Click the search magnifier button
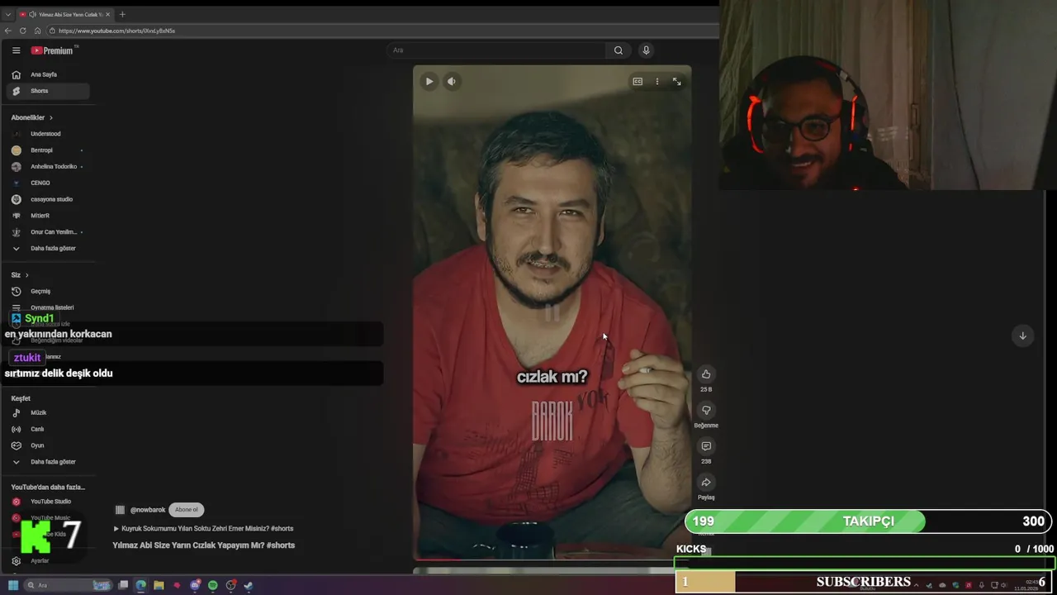The height and width of the screenshot is (595, 1057). click(x=619, y=50)
